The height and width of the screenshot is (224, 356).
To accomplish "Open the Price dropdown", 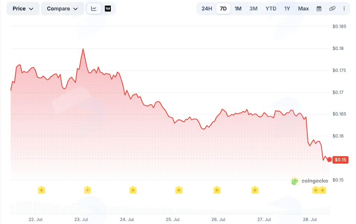I will [x=23, y=9].
